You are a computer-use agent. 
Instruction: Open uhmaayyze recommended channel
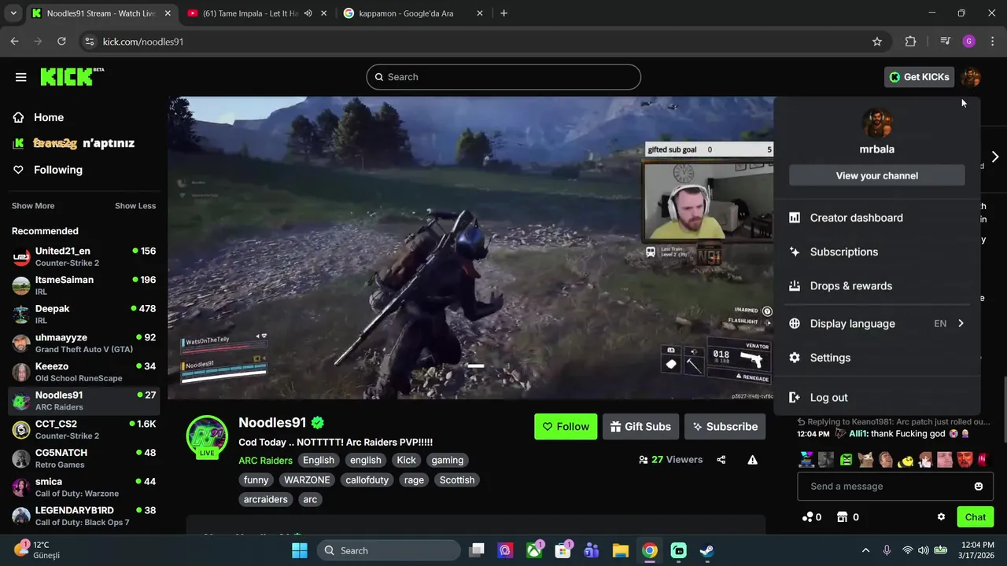83,344
